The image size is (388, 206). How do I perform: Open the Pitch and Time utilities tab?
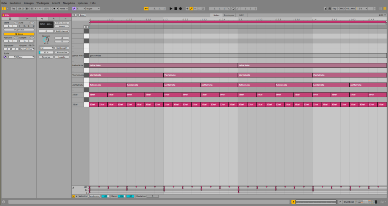(x=42, y=19)
